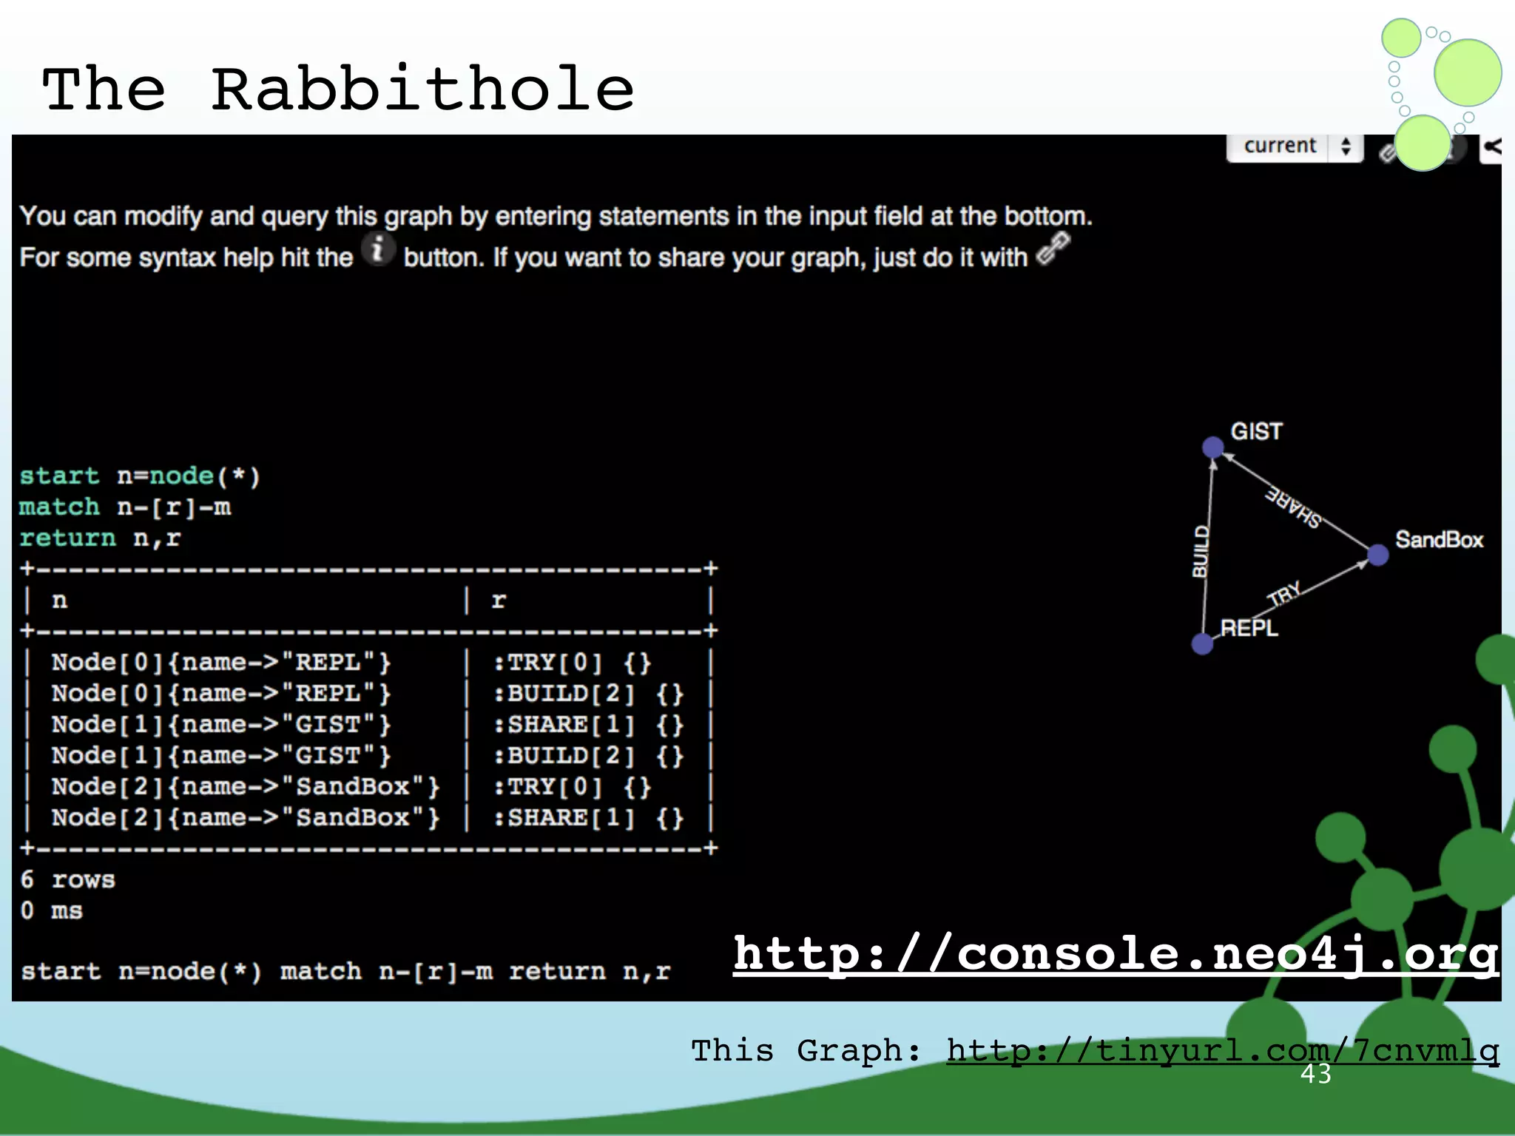Screen dimensions: 1515x1136
Task: Click the '6 rows' result text
Action: click(x=67, y=879)
